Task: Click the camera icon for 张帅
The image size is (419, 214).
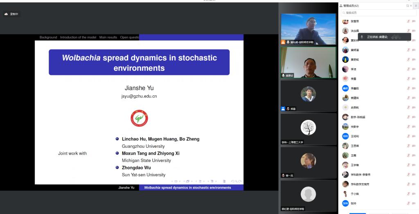Action: point(414,203)
